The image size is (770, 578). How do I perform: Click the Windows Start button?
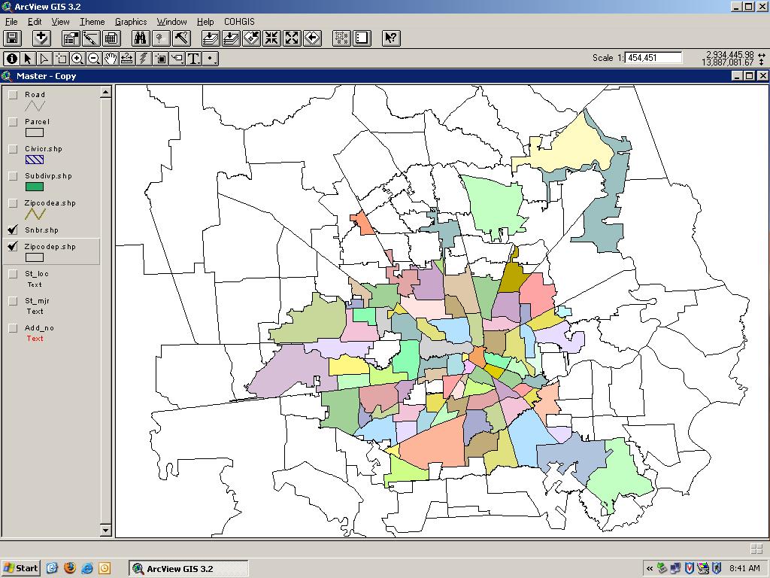pyautogui.click(x=20, y=568)
